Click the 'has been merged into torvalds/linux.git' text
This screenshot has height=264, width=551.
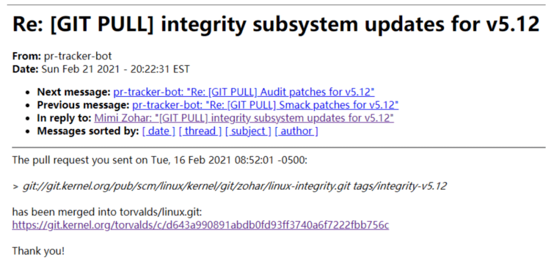click(x=107, y=212)
